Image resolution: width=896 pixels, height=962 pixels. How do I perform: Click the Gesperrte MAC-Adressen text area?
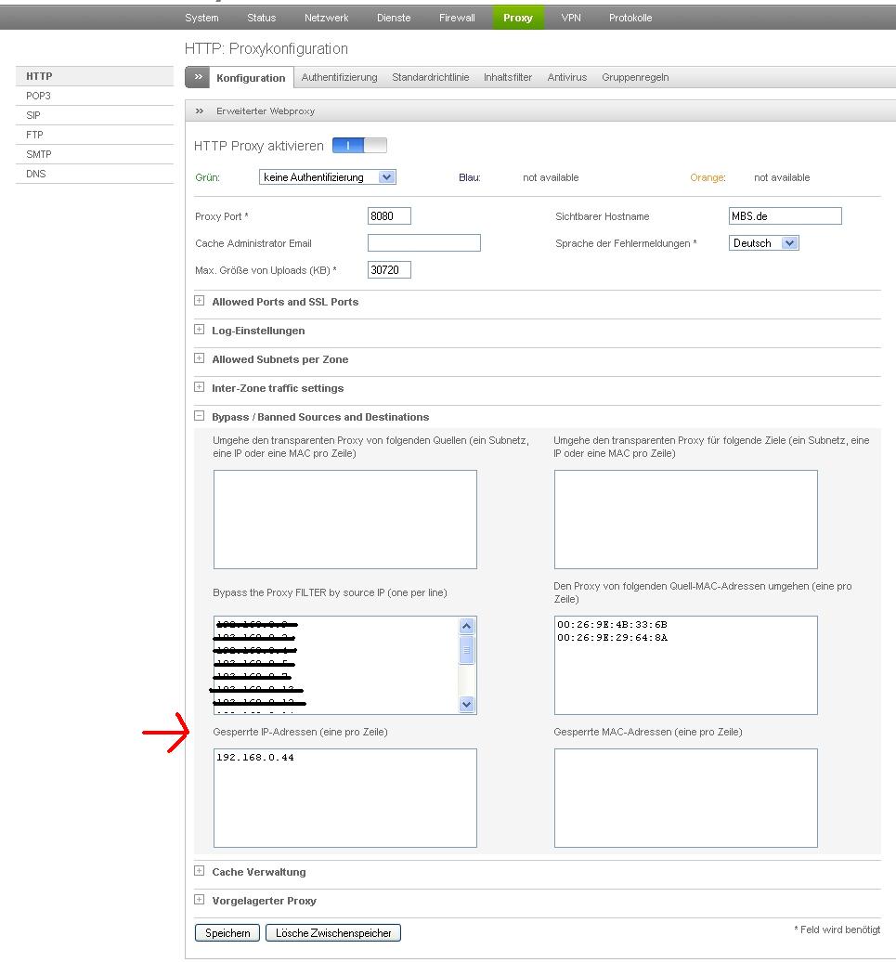(x=685, y=799)
